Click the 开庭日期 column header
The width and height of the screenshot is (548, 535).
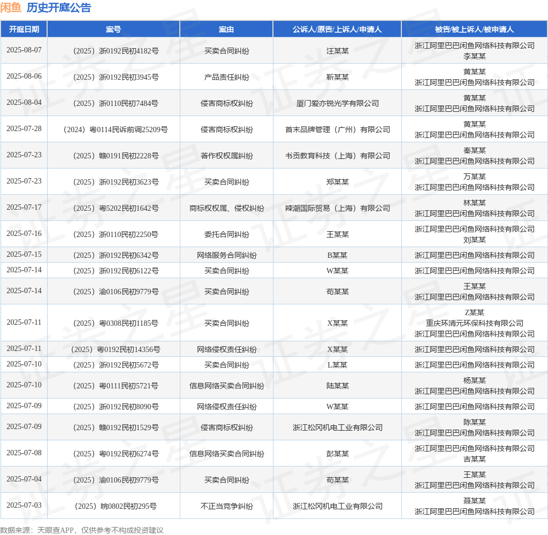click(x=24, y=29)
